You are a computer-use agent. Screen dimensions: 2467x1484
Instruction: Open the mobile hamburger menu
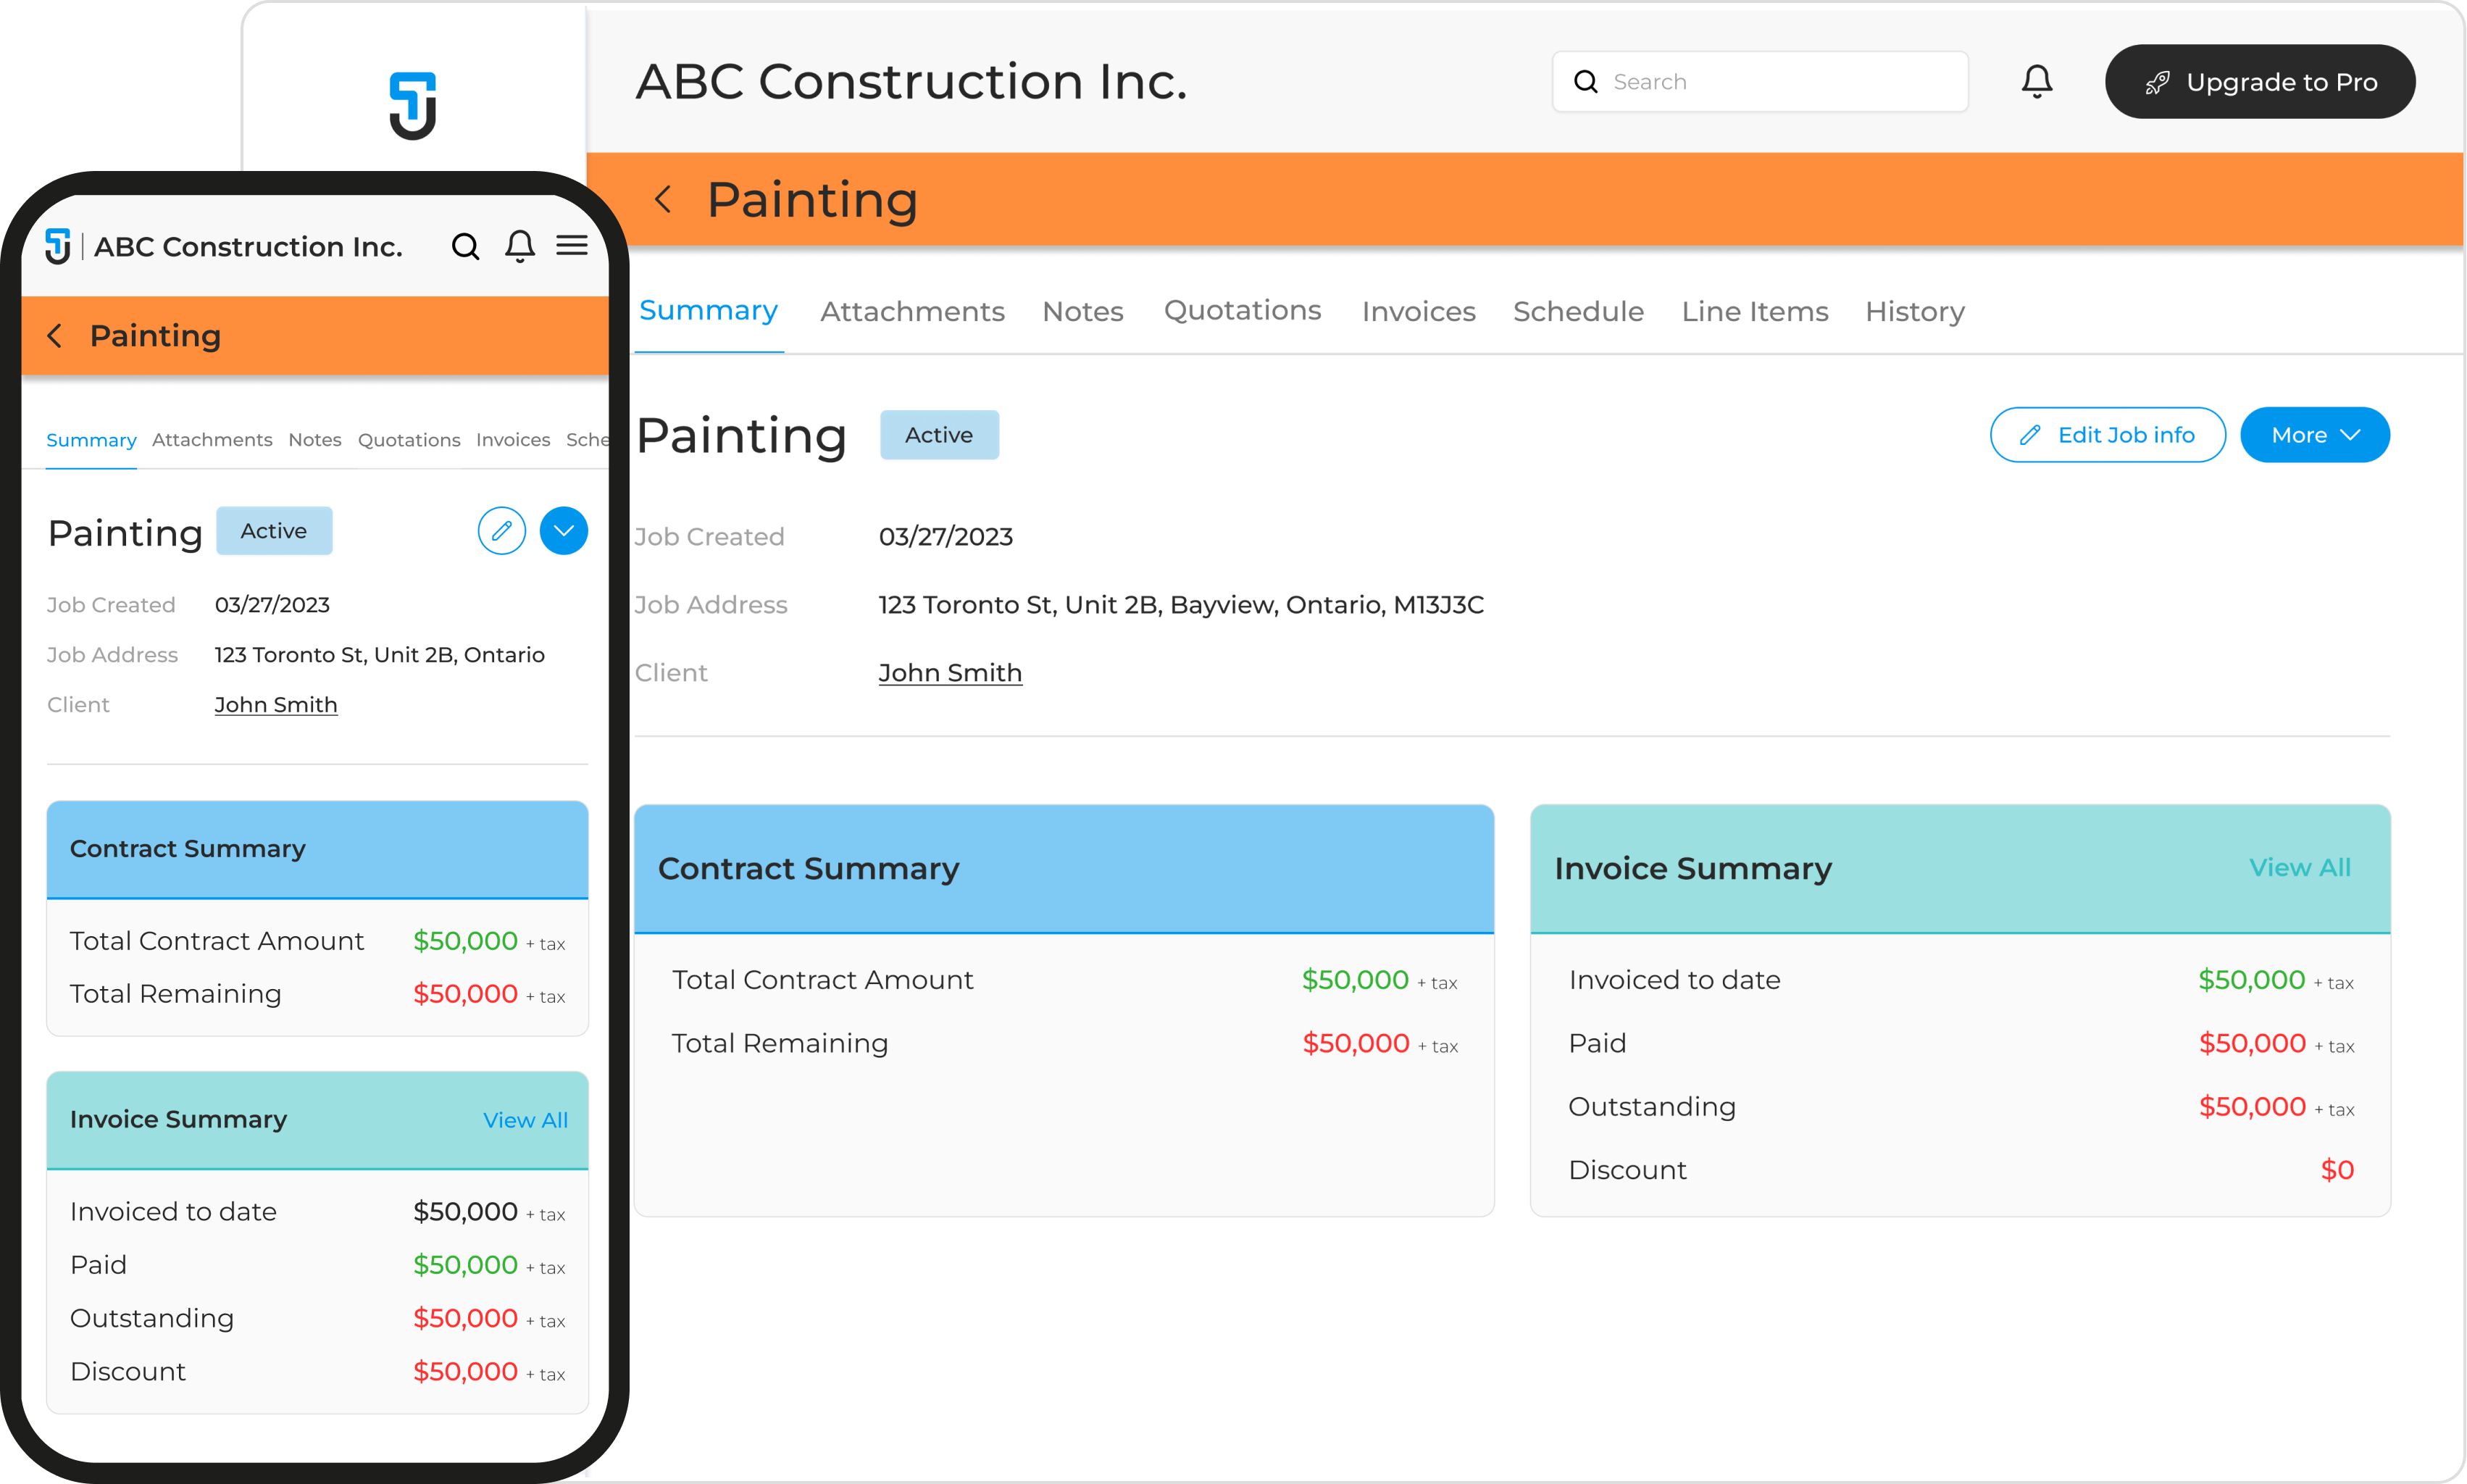click(x=572, y=246)
